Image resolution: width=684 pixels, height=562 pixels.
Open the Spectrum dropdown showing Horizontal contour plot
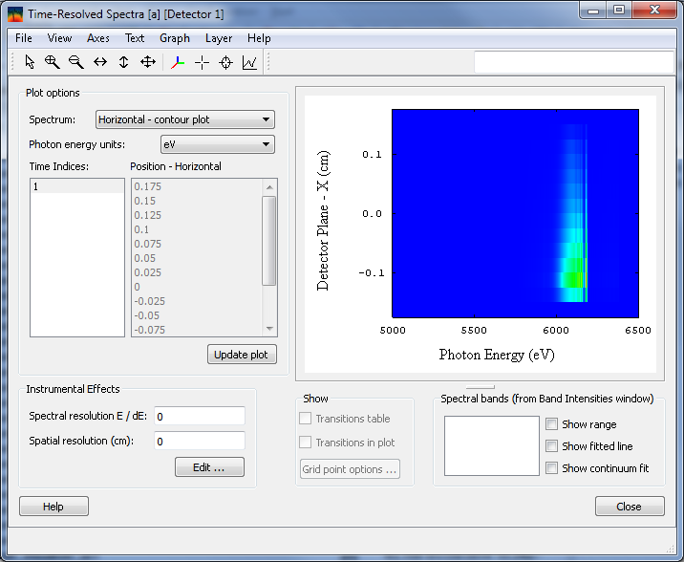tap(185, 119)
